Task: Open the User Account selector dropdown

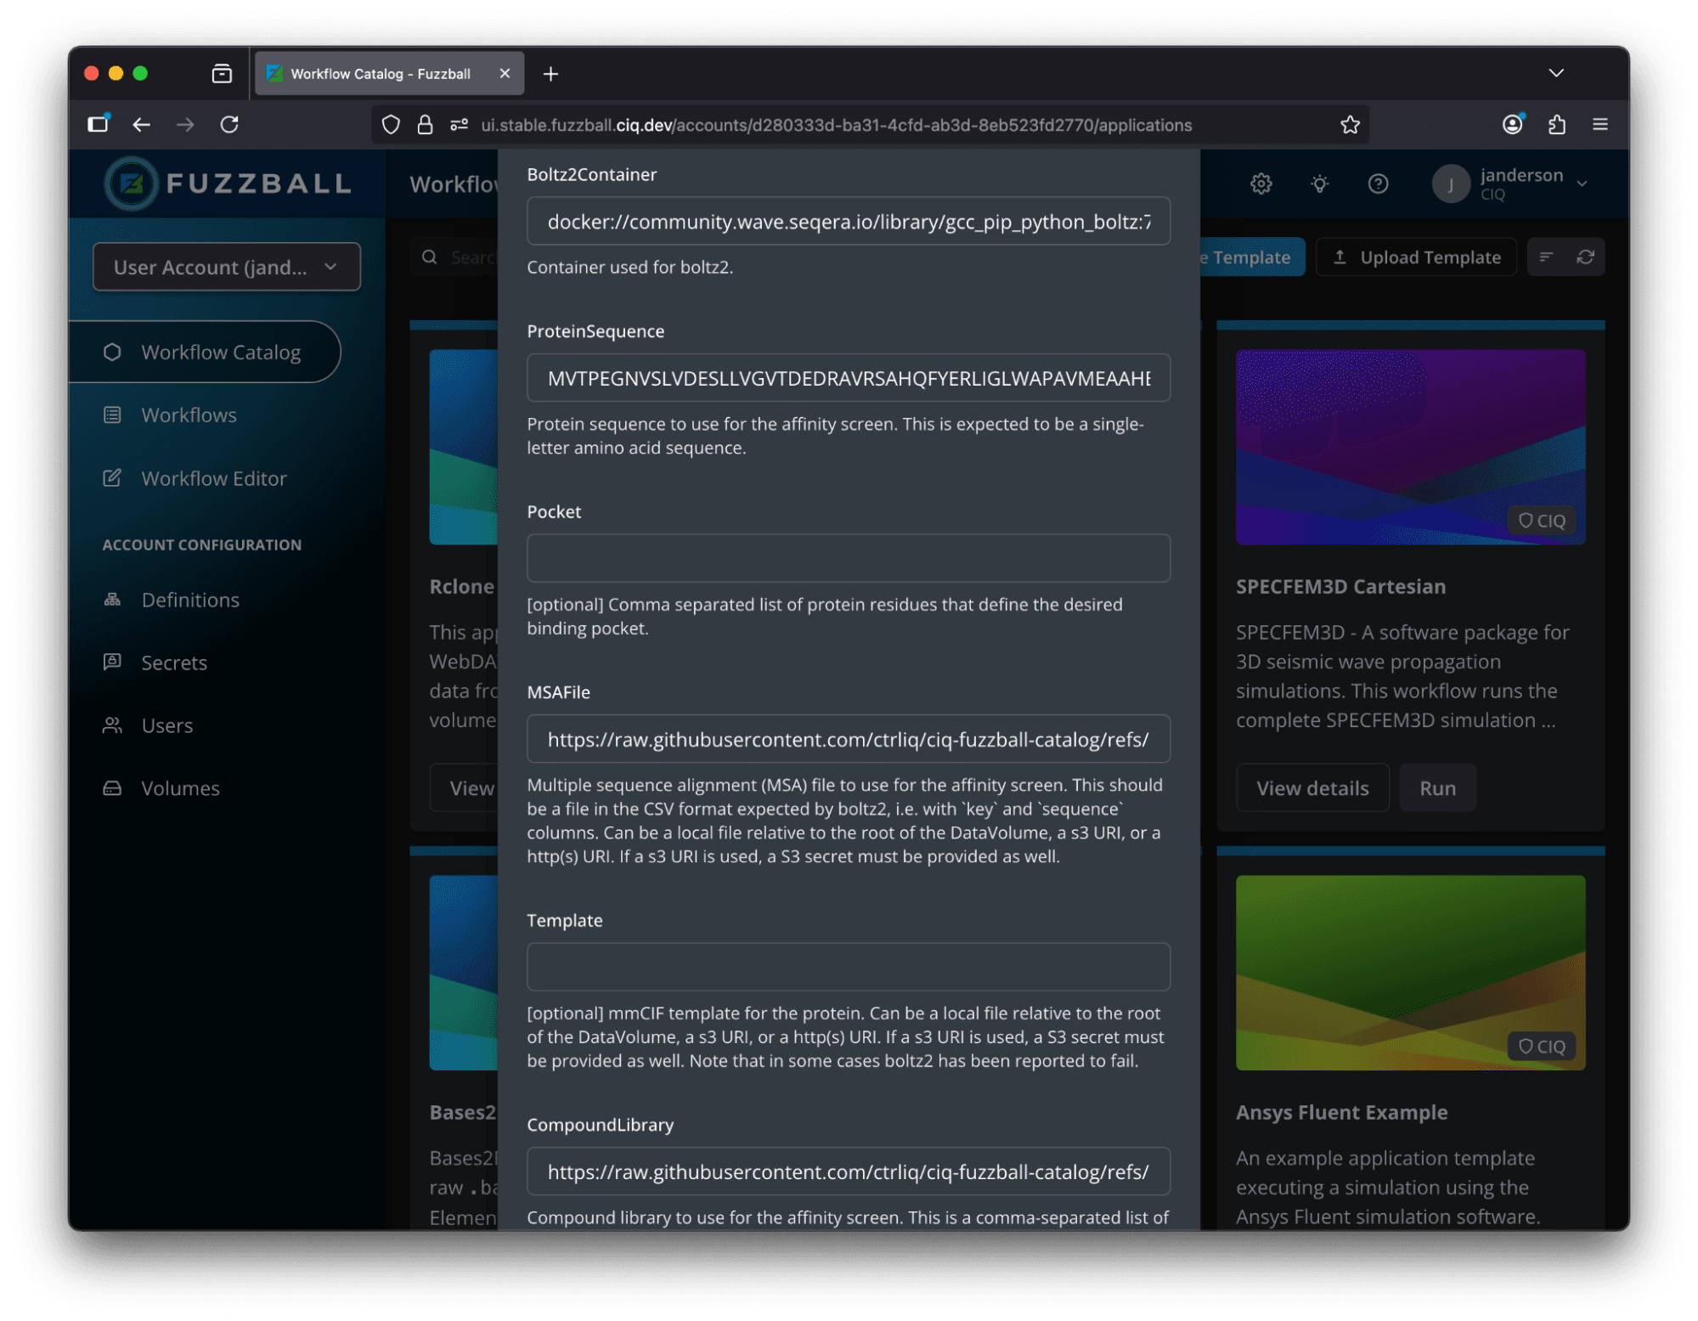Action: [x=226, y=268]
